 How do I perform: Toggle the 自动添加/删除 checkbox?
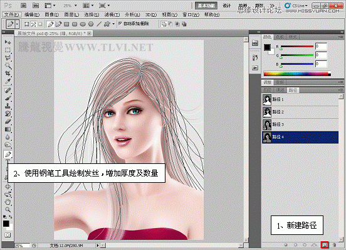click(120, 23)
